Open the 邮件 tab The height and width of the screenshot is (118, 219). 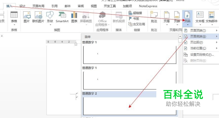68,6
